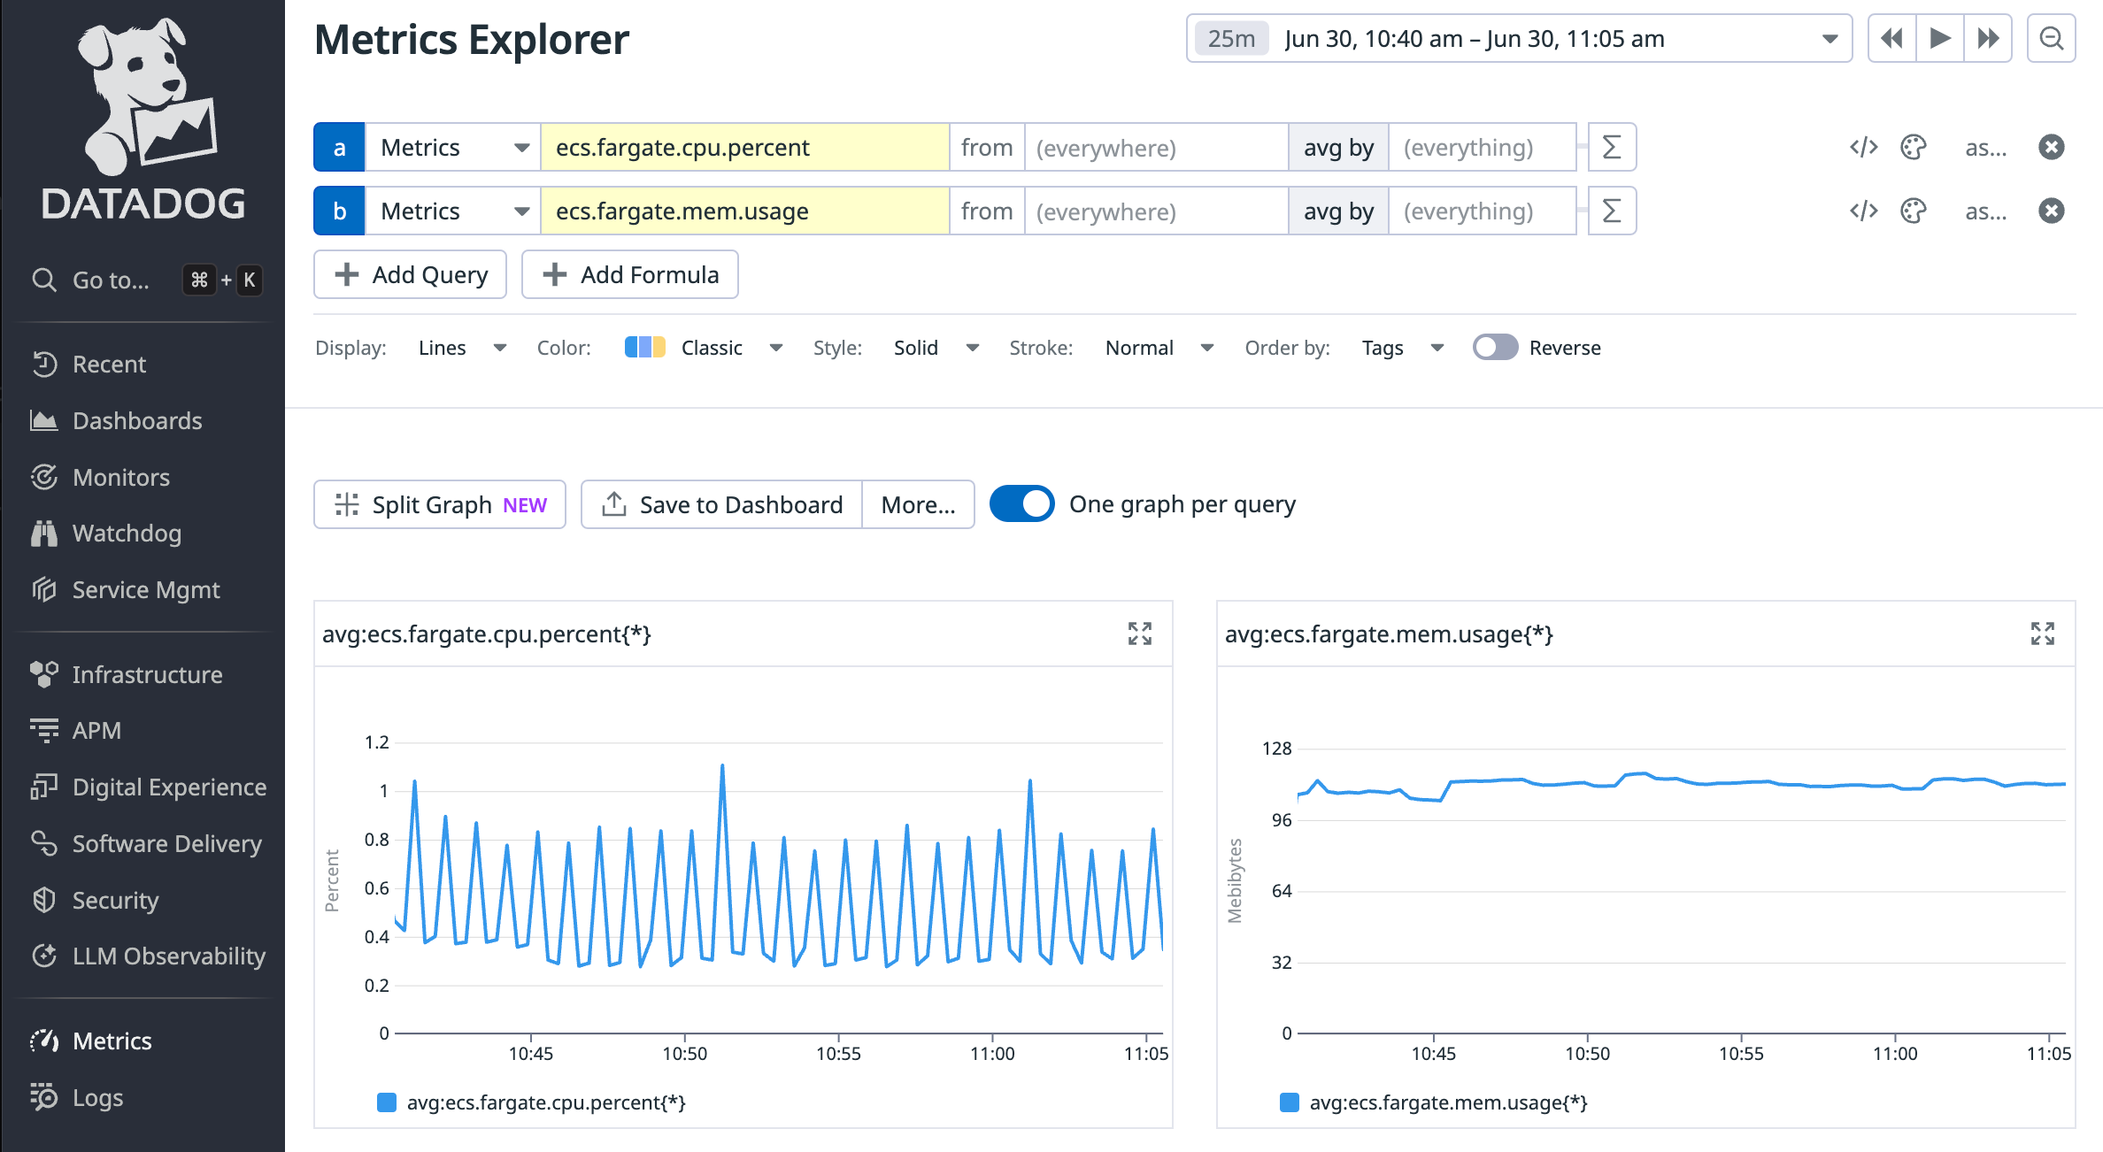Click sigma function button on query a

click(1611, 147)
